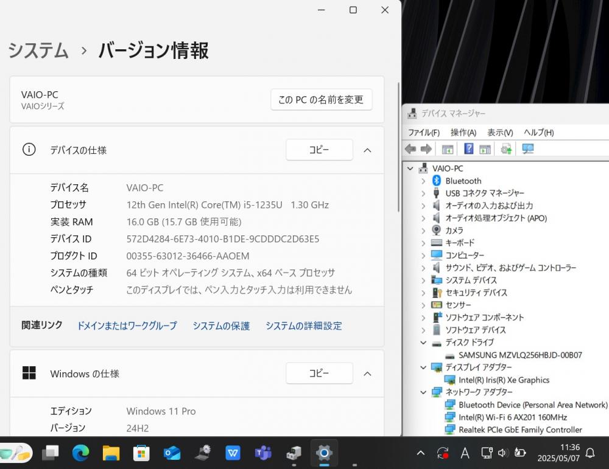Open ドメインまたはワークグループ link
The image size is (609, 469).
click(x=127, y=325)
